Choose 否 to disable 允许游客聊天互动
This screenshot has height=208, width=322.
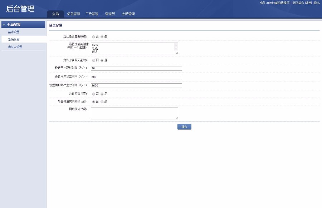click(93, 61)
